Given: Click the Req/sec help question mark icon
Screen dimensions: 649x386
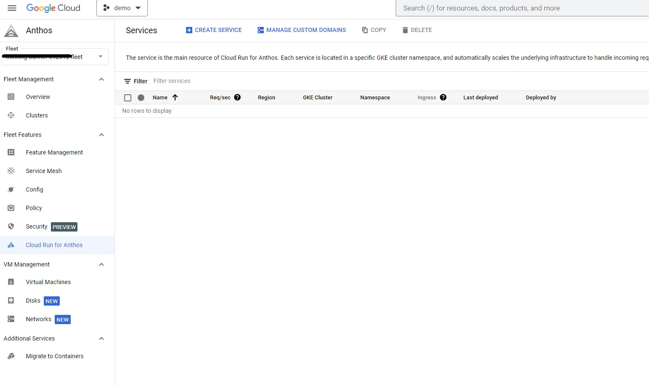Looking at the screenshot, I should coord(237,97).
